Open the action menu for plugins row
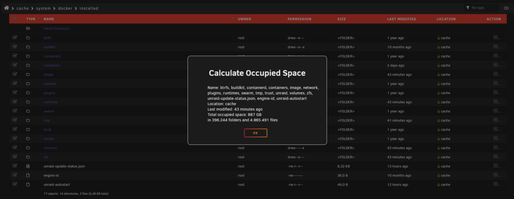This screenshot has width=514, height=199. coord(497,93)
